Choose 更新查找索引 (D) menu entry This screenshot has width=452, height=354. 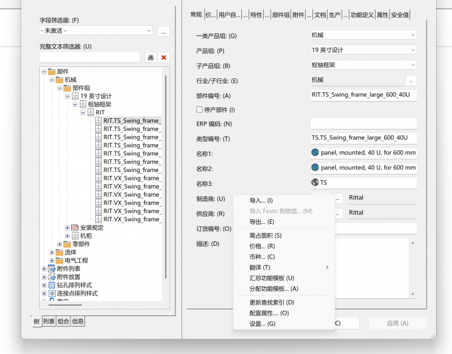(x=284, y=302)
